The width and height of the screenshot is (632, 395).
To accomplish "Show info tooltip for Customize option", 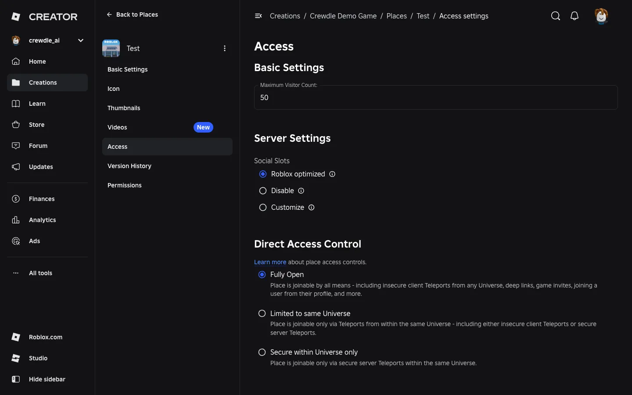I will coord(312,208).
